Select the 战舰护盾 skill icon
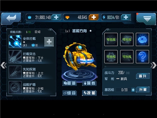The width and height of the screenshot is (157, 118). (15, 87)
